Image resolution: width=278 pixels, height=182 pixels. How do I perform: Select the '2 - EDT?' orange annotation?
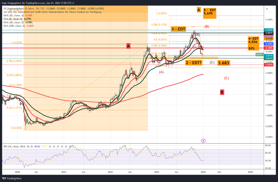194,63
